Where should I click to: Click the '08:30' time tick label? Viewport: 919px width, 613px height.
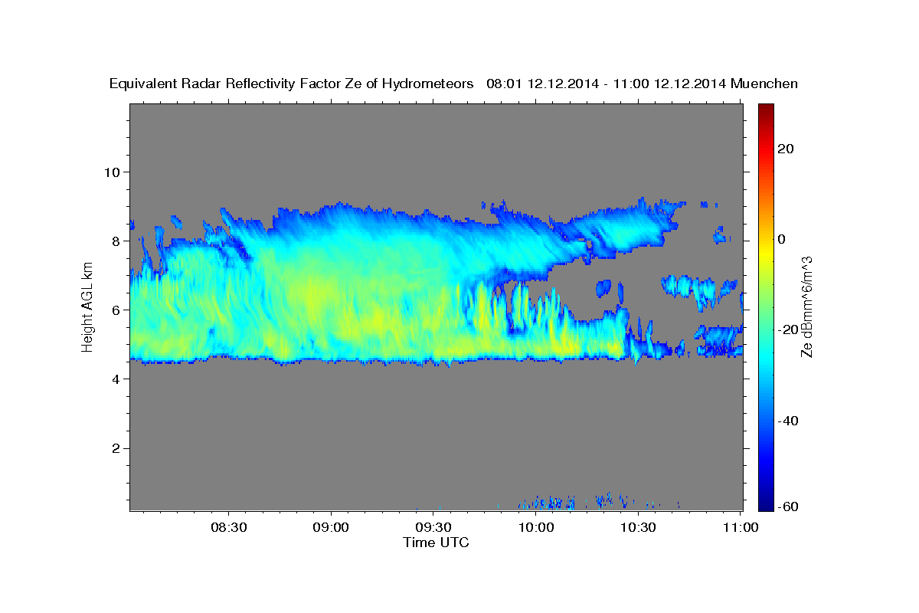tap(228, 527)
